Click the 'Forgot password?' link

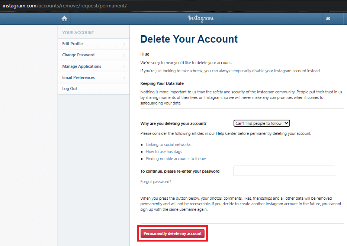(x=155, y=182)
